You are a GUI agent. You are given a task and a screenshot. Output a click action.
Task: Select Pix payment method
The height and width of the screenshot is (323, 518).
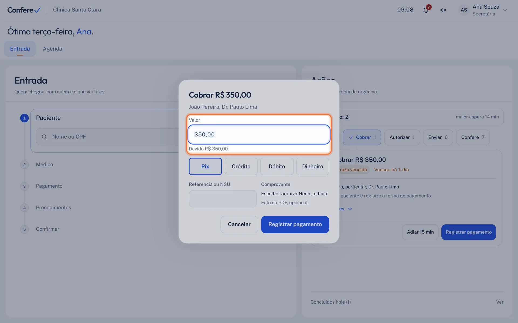point(205,166)
